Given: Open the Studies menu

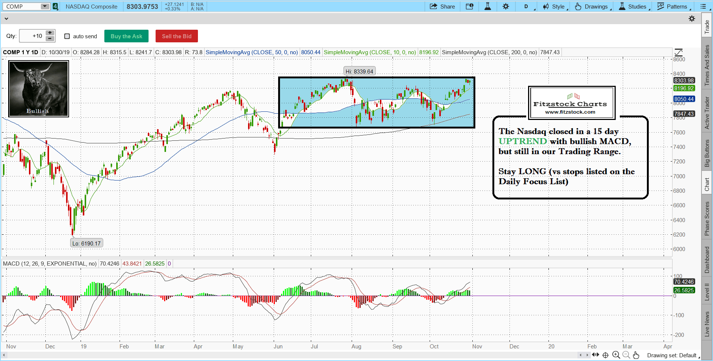Looking at the screenshot, I should (x=634, y=6).
